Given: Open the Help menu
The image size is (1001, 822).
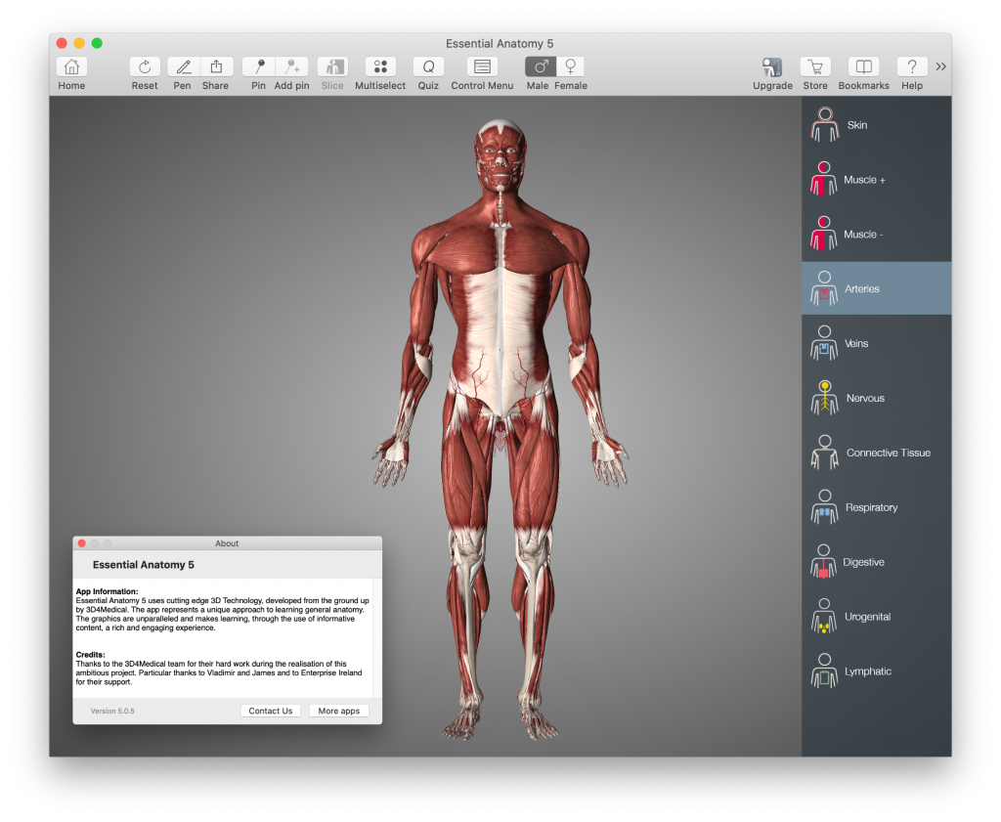Looking at the screenshot, I should click(x=912, y=67).
